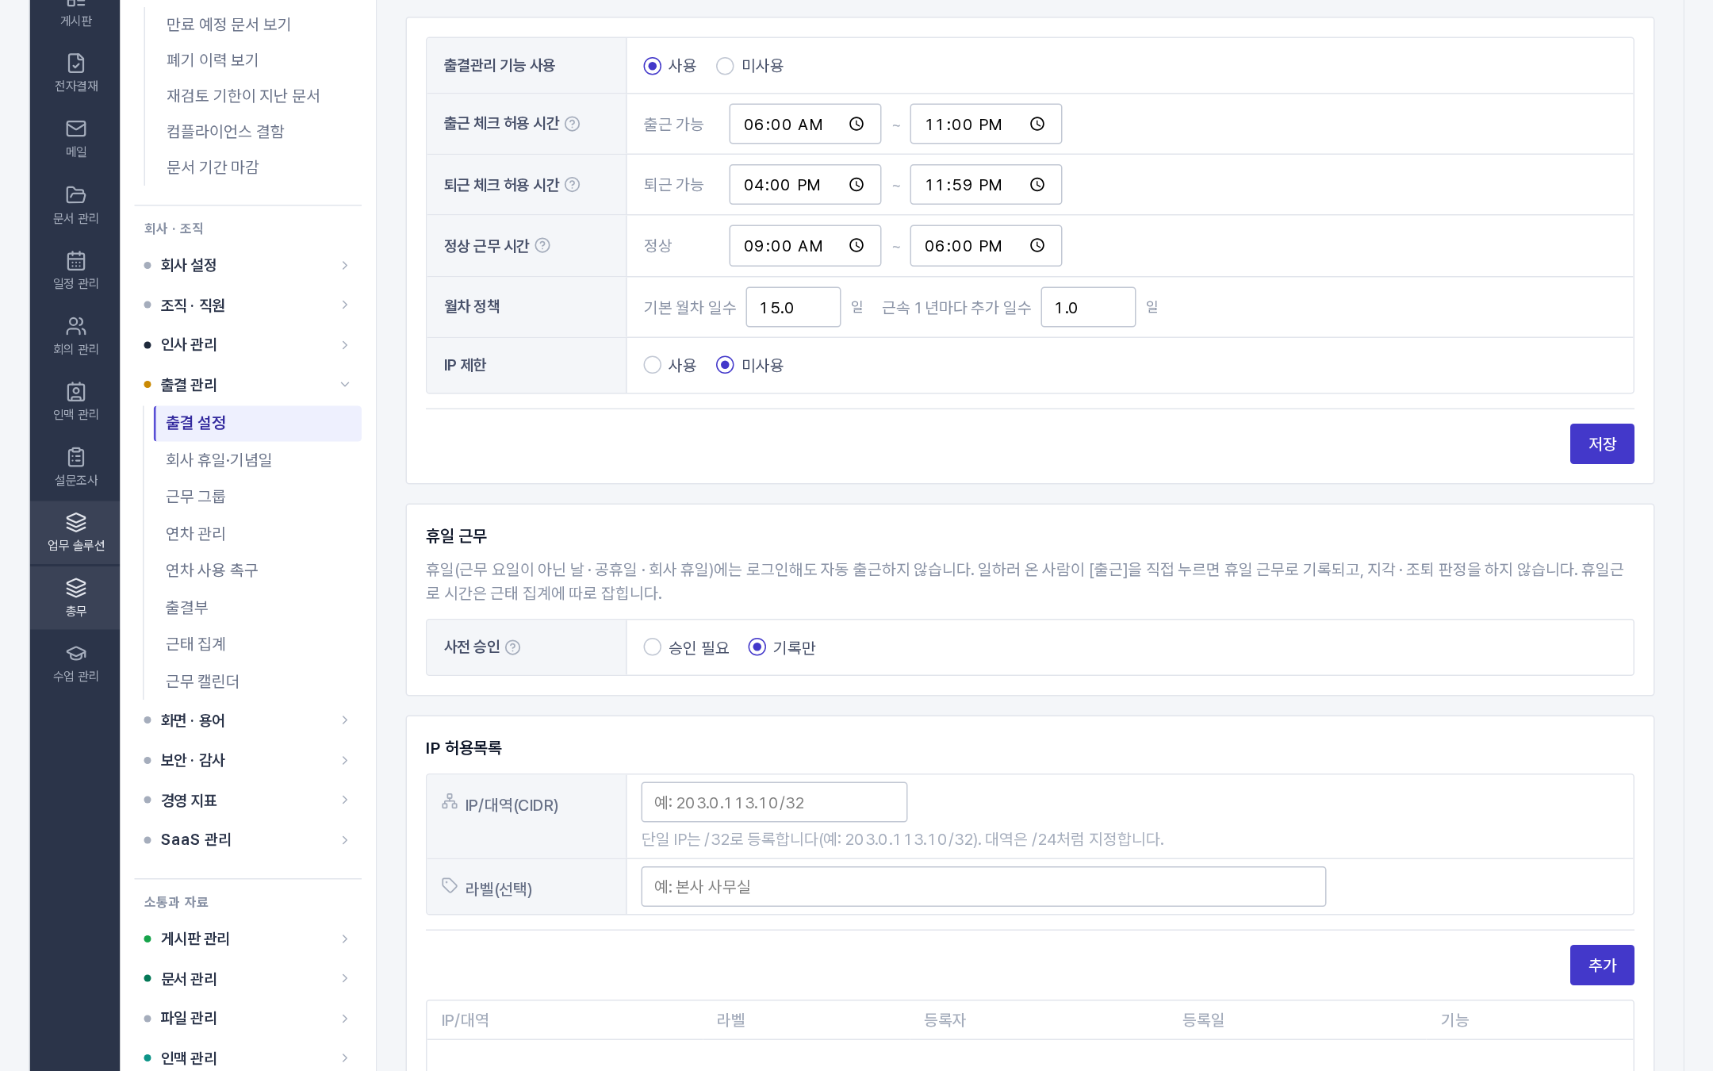The image size is (1713, 1071).
Task: Click the 기본 월차 일수 field showing 15.0
Action: click(x=793, y=308)
